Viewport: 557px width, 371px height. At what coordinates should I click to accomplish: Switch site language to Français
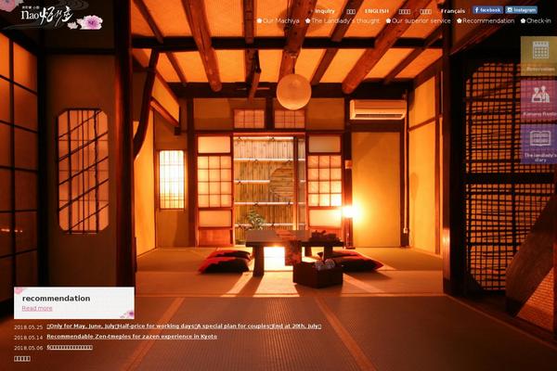pyautogui.click(x=453, y=11)
